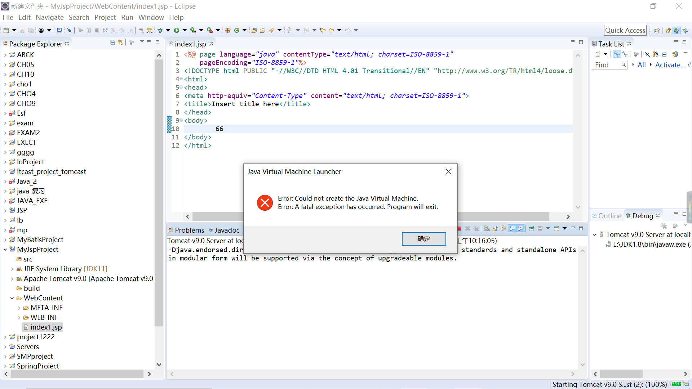
Task: Clear the console output with clear icon
Action: [487, 228]
